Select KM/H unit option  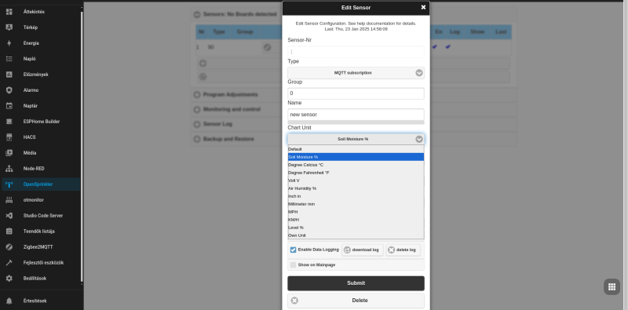tap(356, 220)
